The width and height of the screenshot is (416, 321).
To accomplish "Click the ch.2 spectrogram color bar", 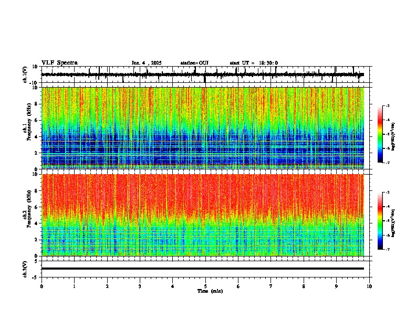I will coord(380,221).
